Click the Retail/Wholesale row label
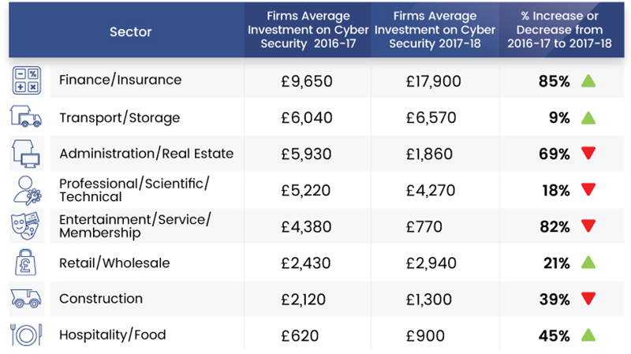 (114, 263)
